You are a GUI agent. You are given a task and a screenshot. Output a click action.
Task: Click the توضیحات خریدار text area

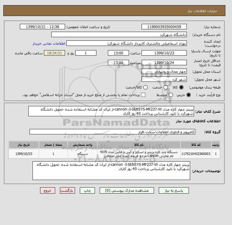coord(111,171)
